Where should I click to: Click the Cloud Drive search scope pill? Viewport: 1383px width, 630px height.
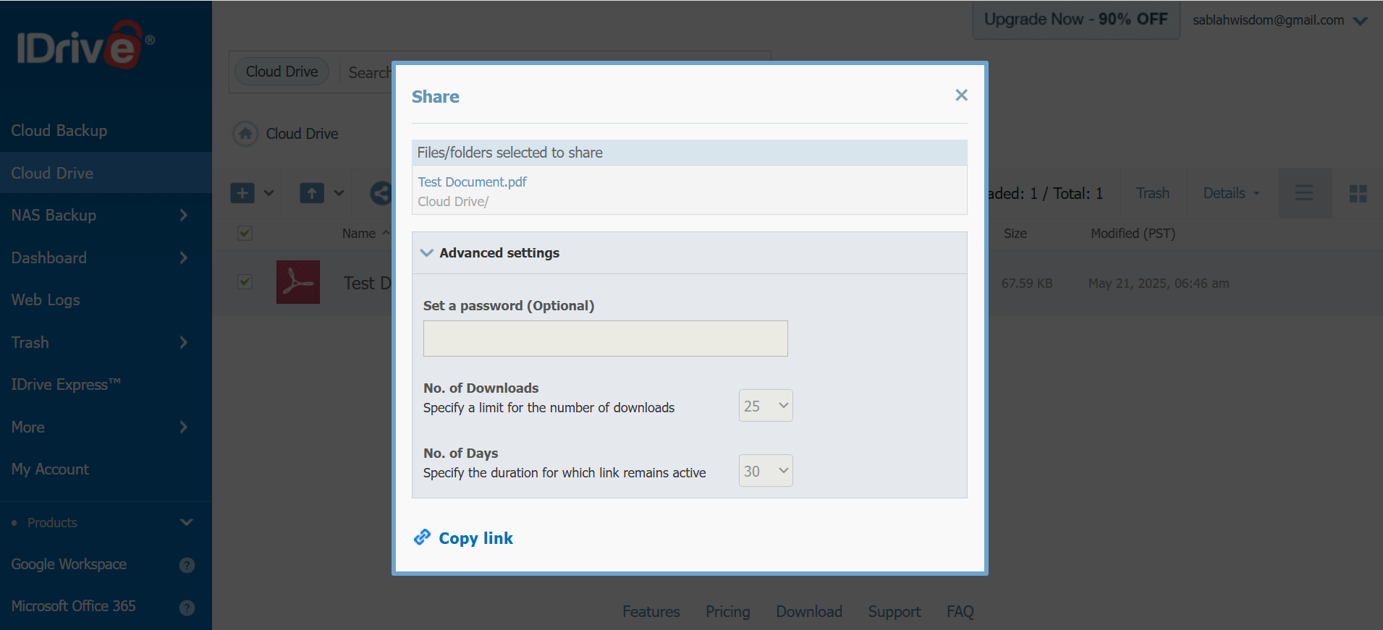282,72
